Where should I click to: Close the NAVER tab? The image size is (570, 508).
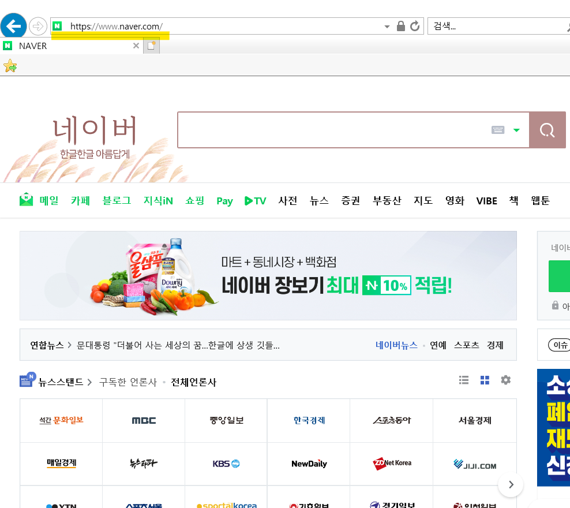pyautogui.click(x=136, y=46)
